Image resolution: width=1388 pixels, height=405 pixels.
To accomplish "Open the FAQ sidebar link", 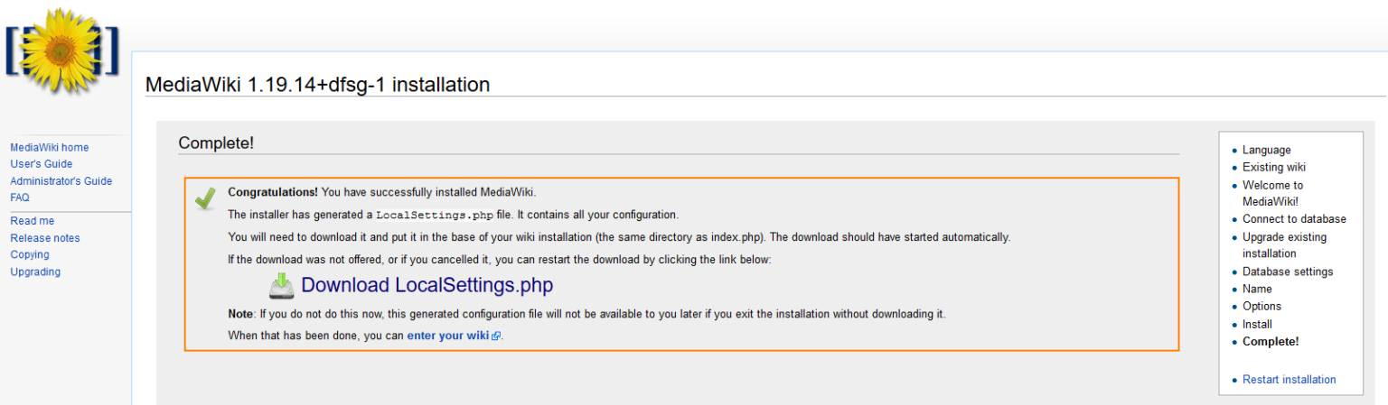I will (20, 198).
